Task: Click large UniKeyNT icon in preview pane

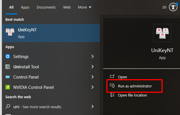Action: coord(162,33)
